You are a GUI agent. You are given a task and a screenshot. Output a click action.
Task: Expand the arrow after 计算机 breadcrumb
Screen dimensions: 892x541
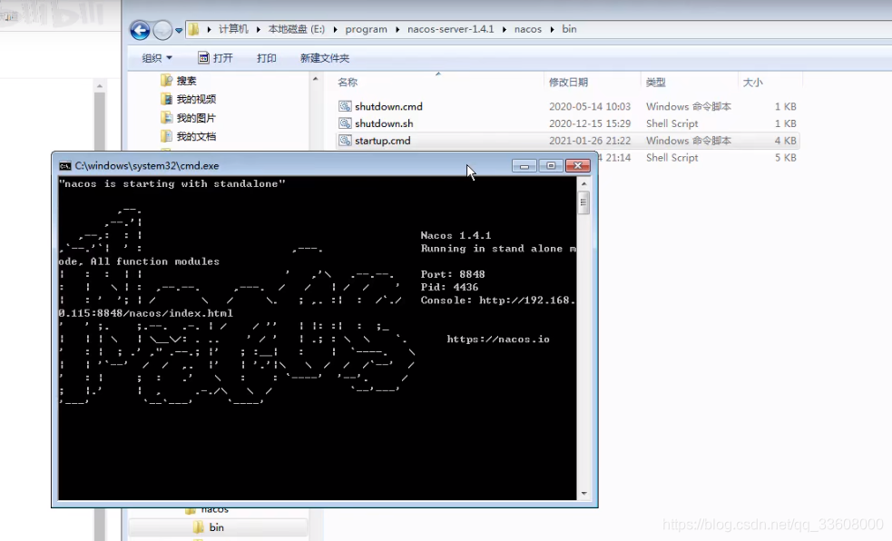point(259,29)
